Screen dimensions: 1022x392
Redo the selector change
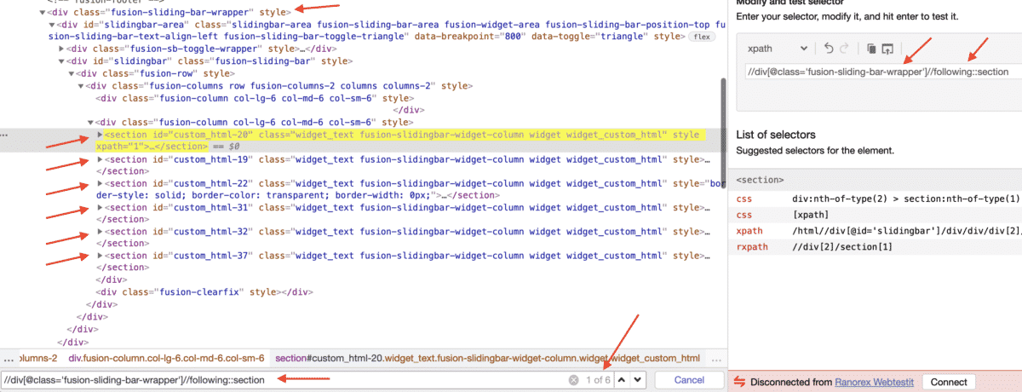tap(843, 49)
